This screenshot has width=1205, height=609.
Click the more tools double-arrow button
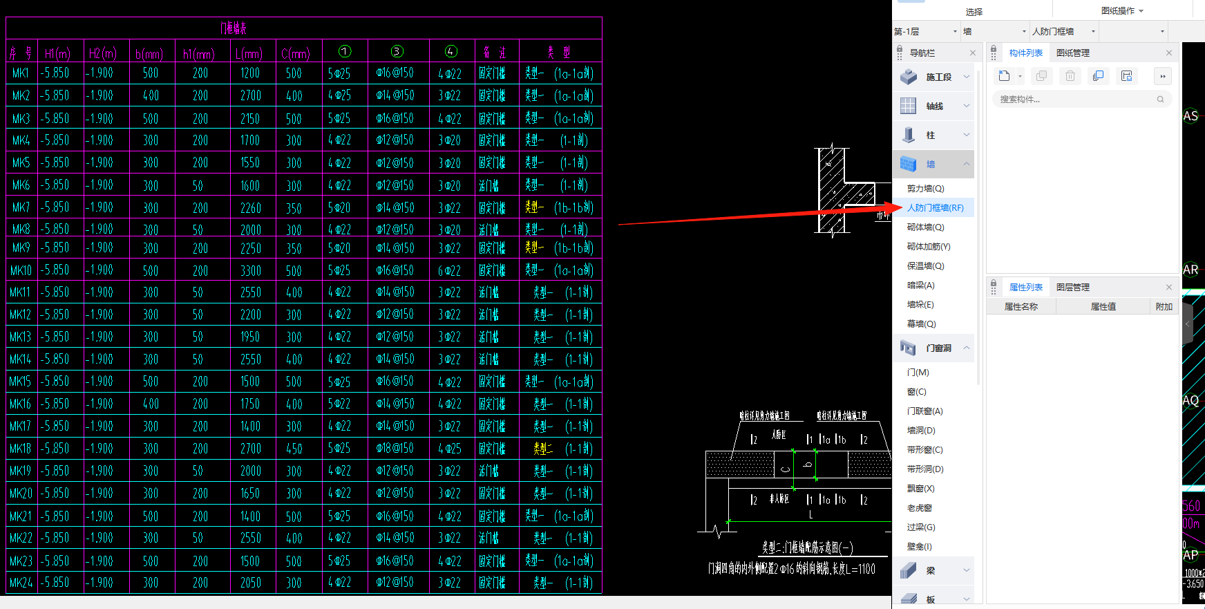(x=1163, y=76)
